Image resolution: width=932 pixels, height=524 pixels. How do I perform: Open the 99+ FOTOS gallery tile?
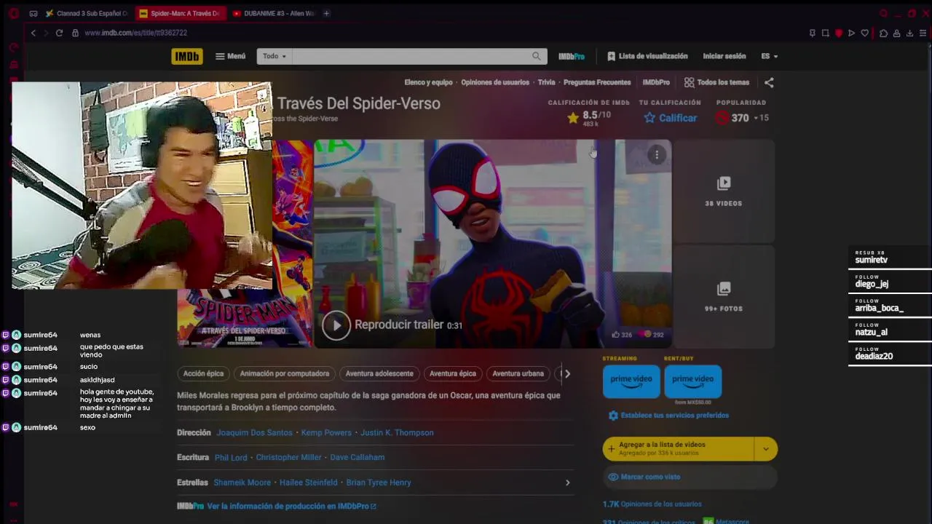coord(723,297)
